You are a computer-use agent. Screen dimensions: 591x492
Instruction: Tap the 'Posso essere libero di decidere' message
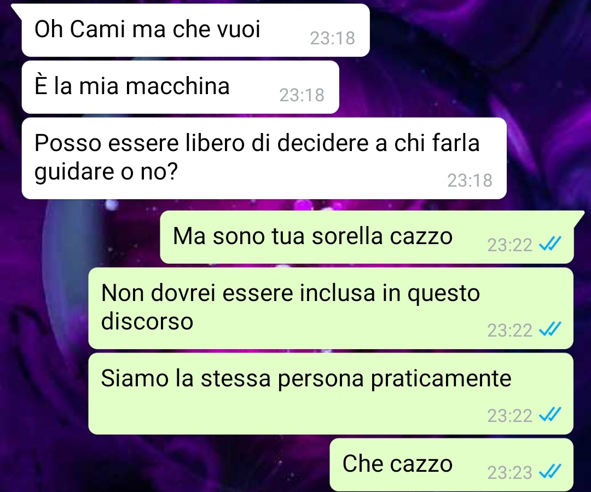pyautogui.click(x=264, y=158)
